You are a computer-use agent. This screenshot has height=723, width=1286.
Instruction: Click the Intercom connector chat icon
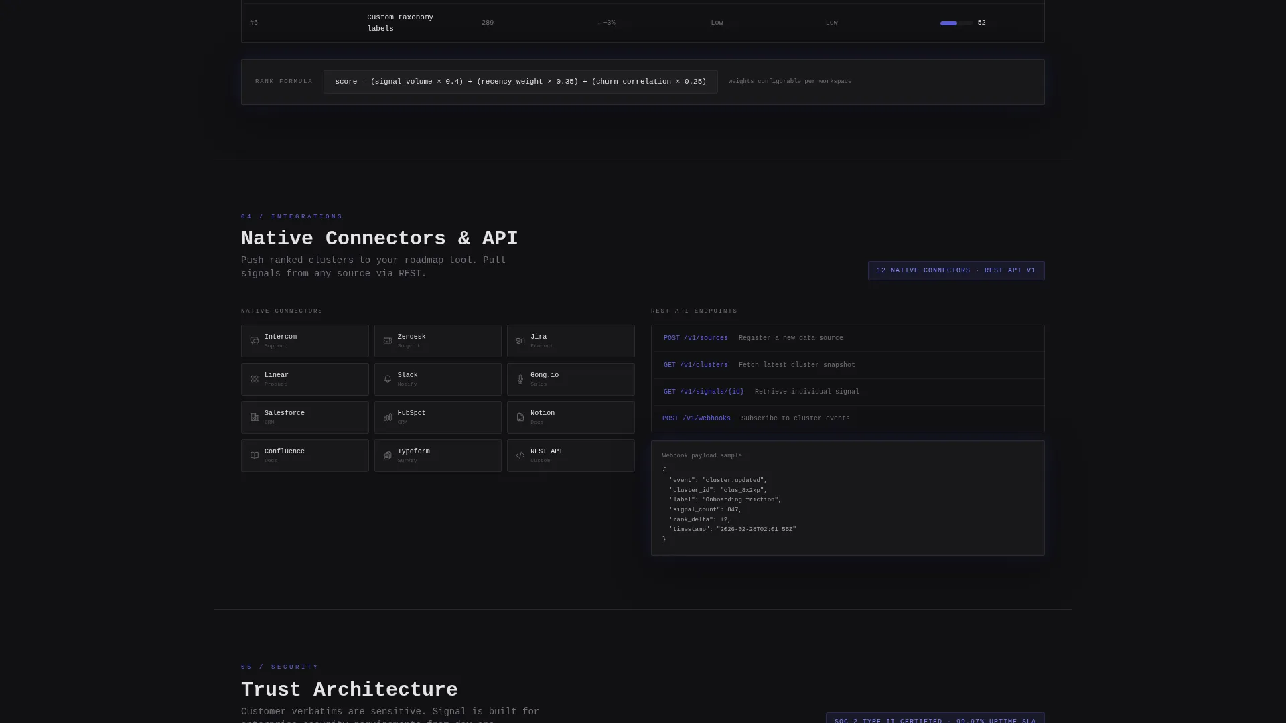click(x=255, y=341)
